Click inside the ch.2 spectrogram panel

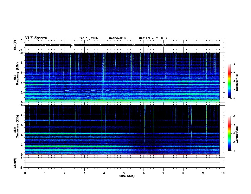(x=122, y=130)
